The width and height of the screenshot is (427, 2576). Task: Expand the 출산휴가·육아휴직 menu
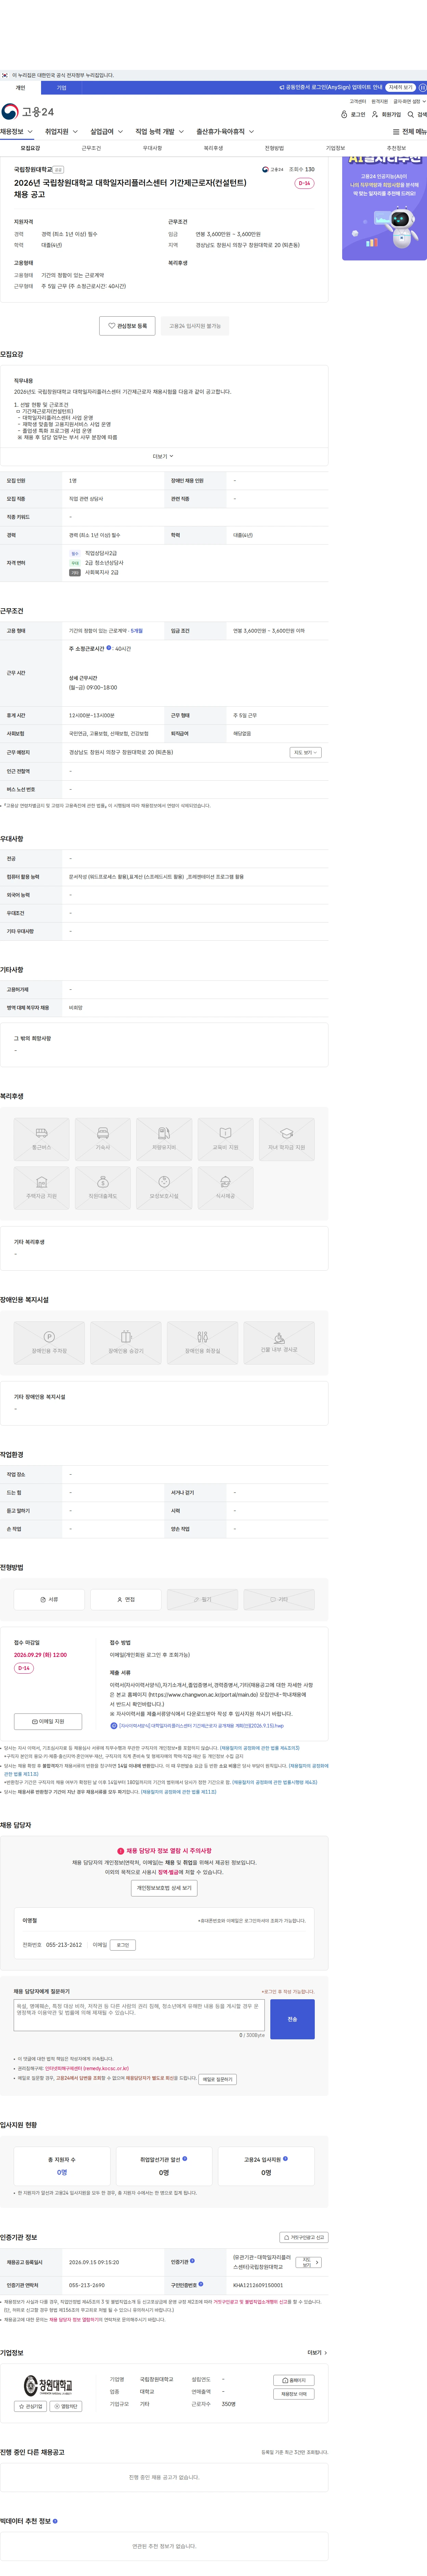pos(225,132)
